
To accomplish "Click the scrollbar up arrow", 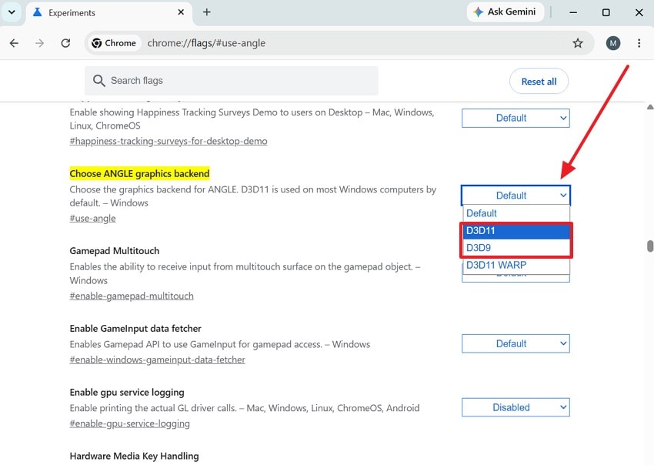I will pyautogui.click(x=650, y=107).
